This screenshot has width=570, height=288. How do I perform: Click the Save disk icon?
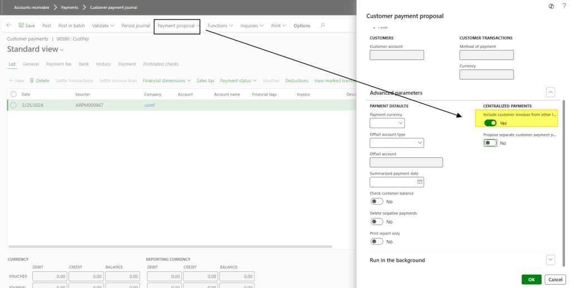tap(21, 26)
